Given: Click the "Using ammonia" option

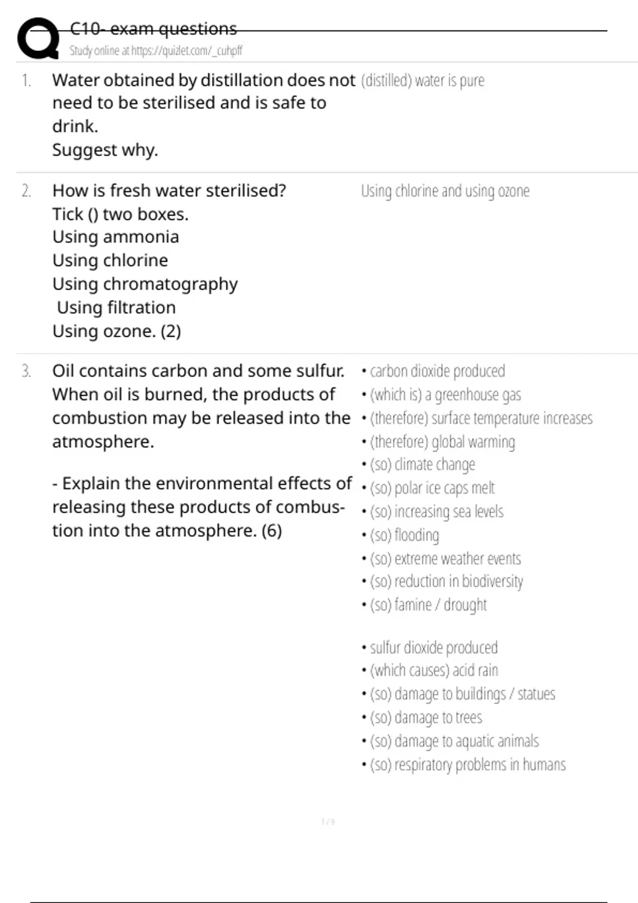Looking at the screenshot, I should click(115, 237).
